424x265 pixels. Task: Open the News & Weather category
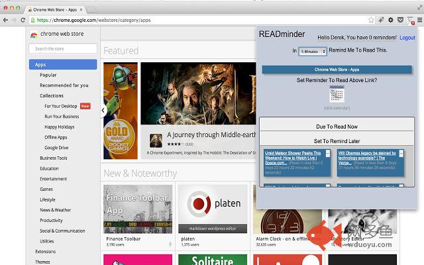pos(55,210)
